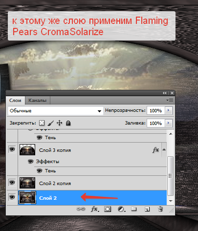Create a new layer group folder
This screenshot has height=231, width=198.
(x=134, y=209)
